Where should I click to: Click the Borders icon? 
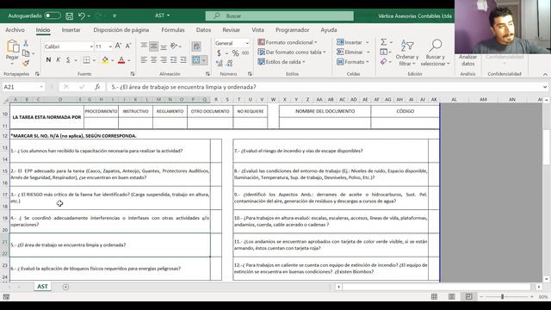point(86,60)
